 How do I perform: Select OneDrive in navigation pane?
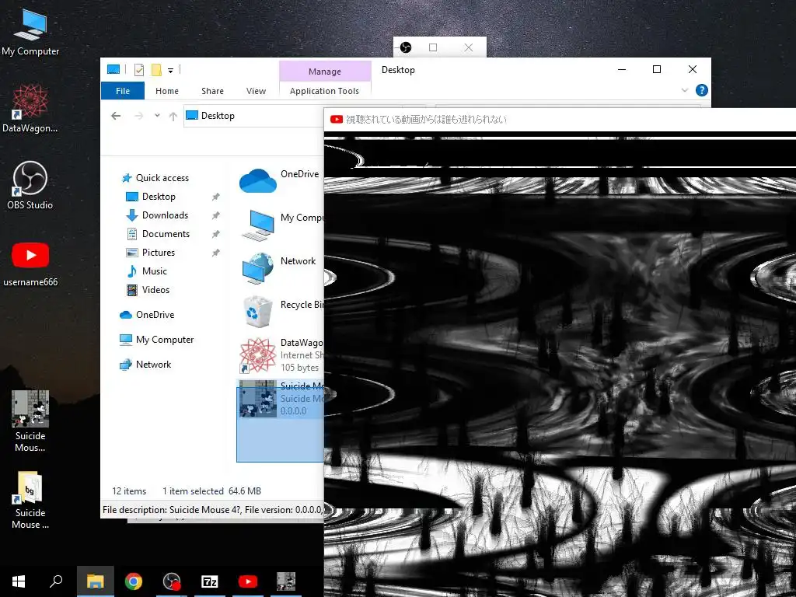coord(147,315)
